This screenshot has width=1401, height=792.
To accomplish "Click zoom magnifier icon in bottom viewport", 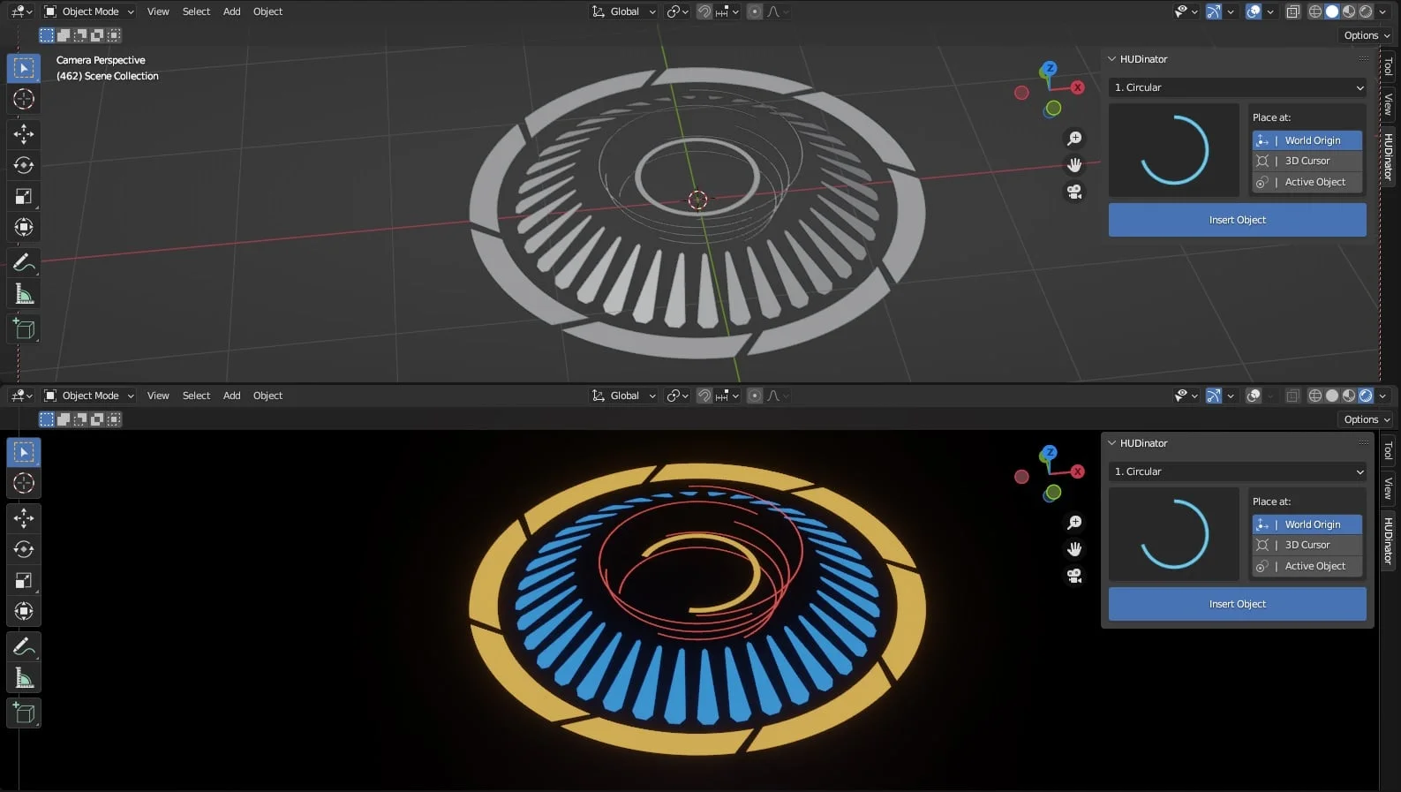I will [x=1074, y=523].
